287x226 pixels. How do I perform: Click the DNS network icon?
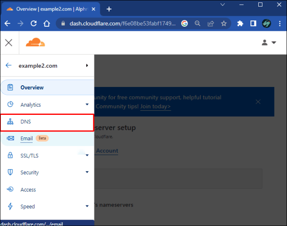pyautogui.click(x=10, y=122)
